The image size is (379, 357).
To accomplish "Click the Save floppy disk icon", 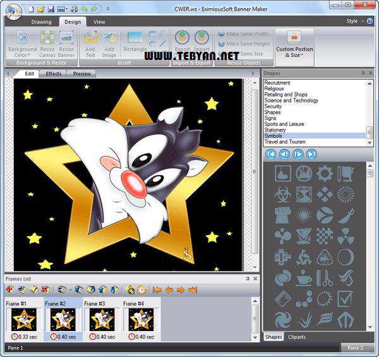I will [51, 9].
